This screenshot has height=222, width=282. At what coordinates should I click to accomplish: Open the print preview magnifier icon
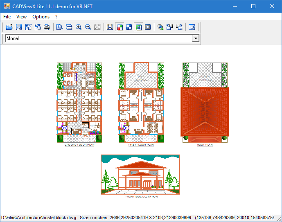point(59,27)
